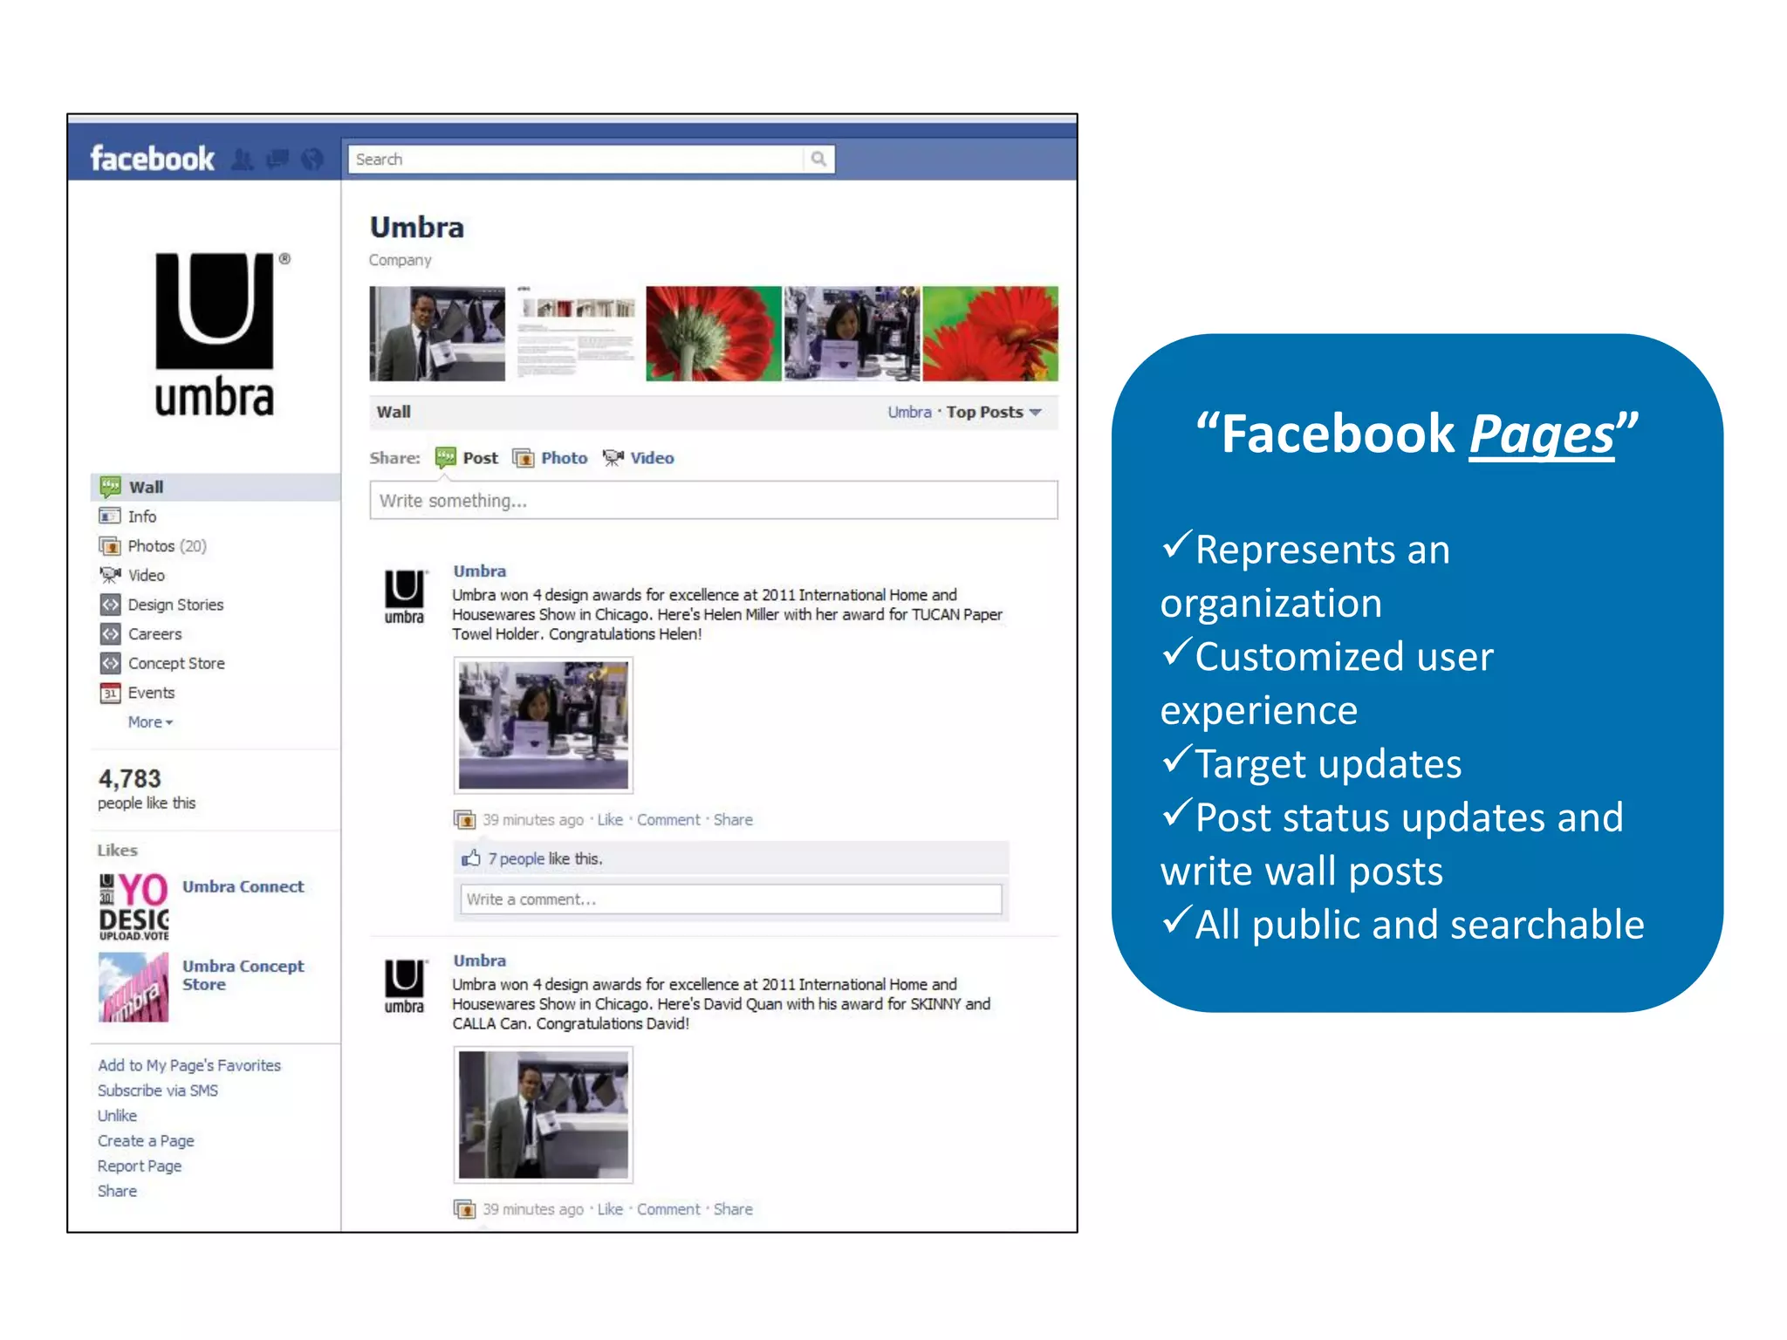This screenshot has height=1340, width=1787.
Task: Expand the More dropdown in the sidebar
Action: coord(150,722)
